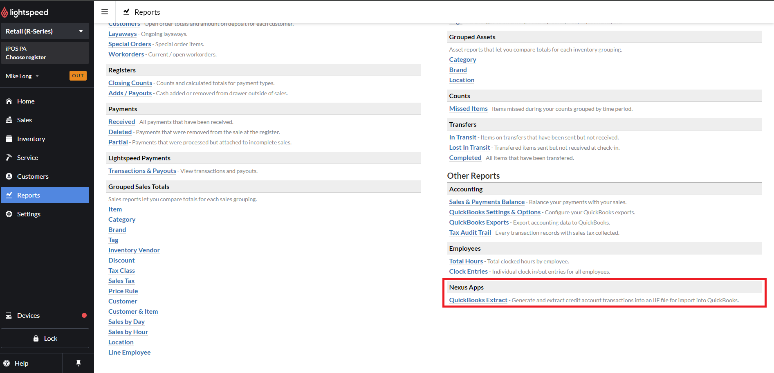Click the Devices monitor icon
774x373 pixels.
point(9,316)
